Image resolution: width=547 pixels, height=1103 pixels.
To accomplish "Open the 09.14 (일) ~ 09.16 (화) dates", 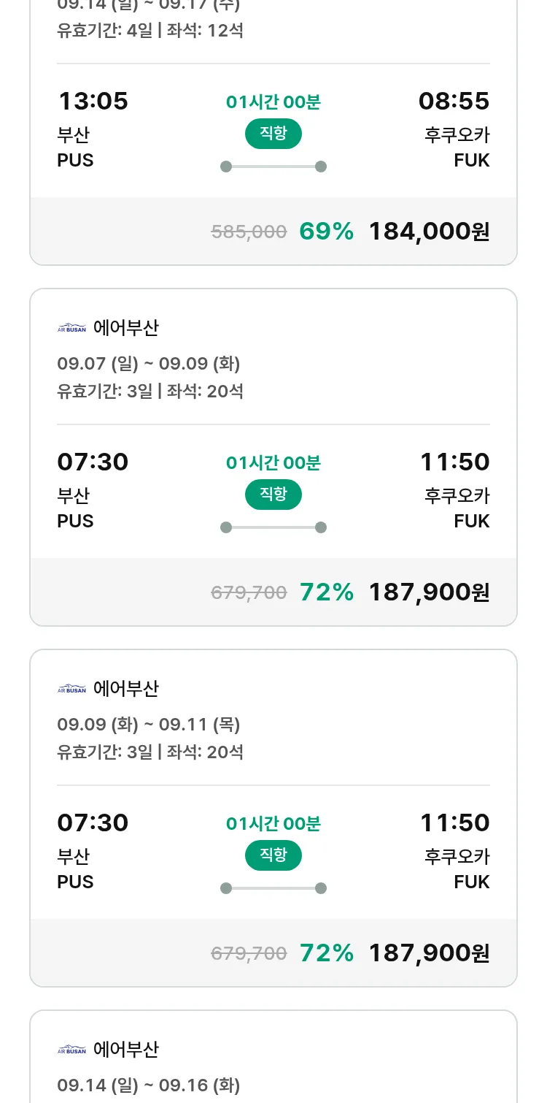I will tap(149, 1085).
